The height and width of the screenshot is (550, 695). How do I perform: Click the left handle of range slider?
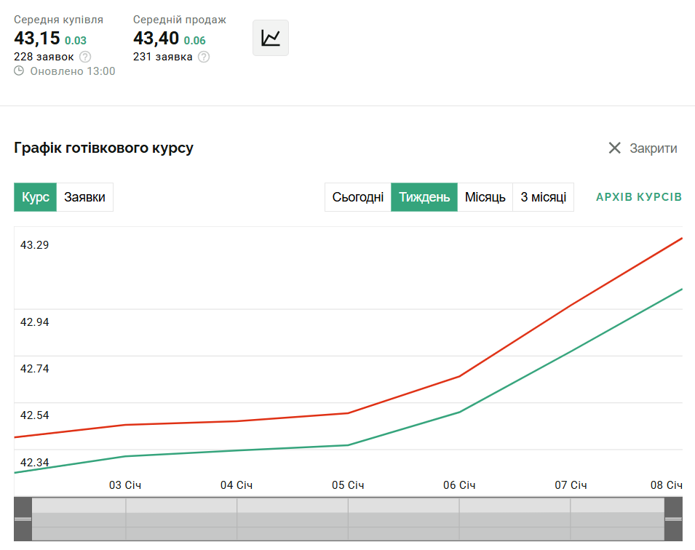pyautogui.click(x=23, y=519)
